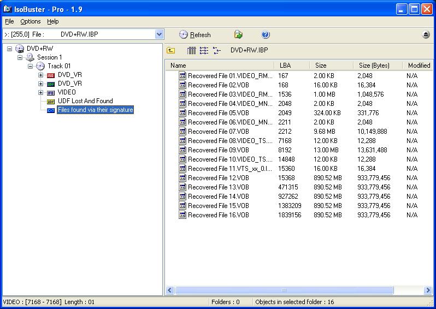436x309 pixels.
Task: Click LBA value 471315
Action: click(288, 187)
